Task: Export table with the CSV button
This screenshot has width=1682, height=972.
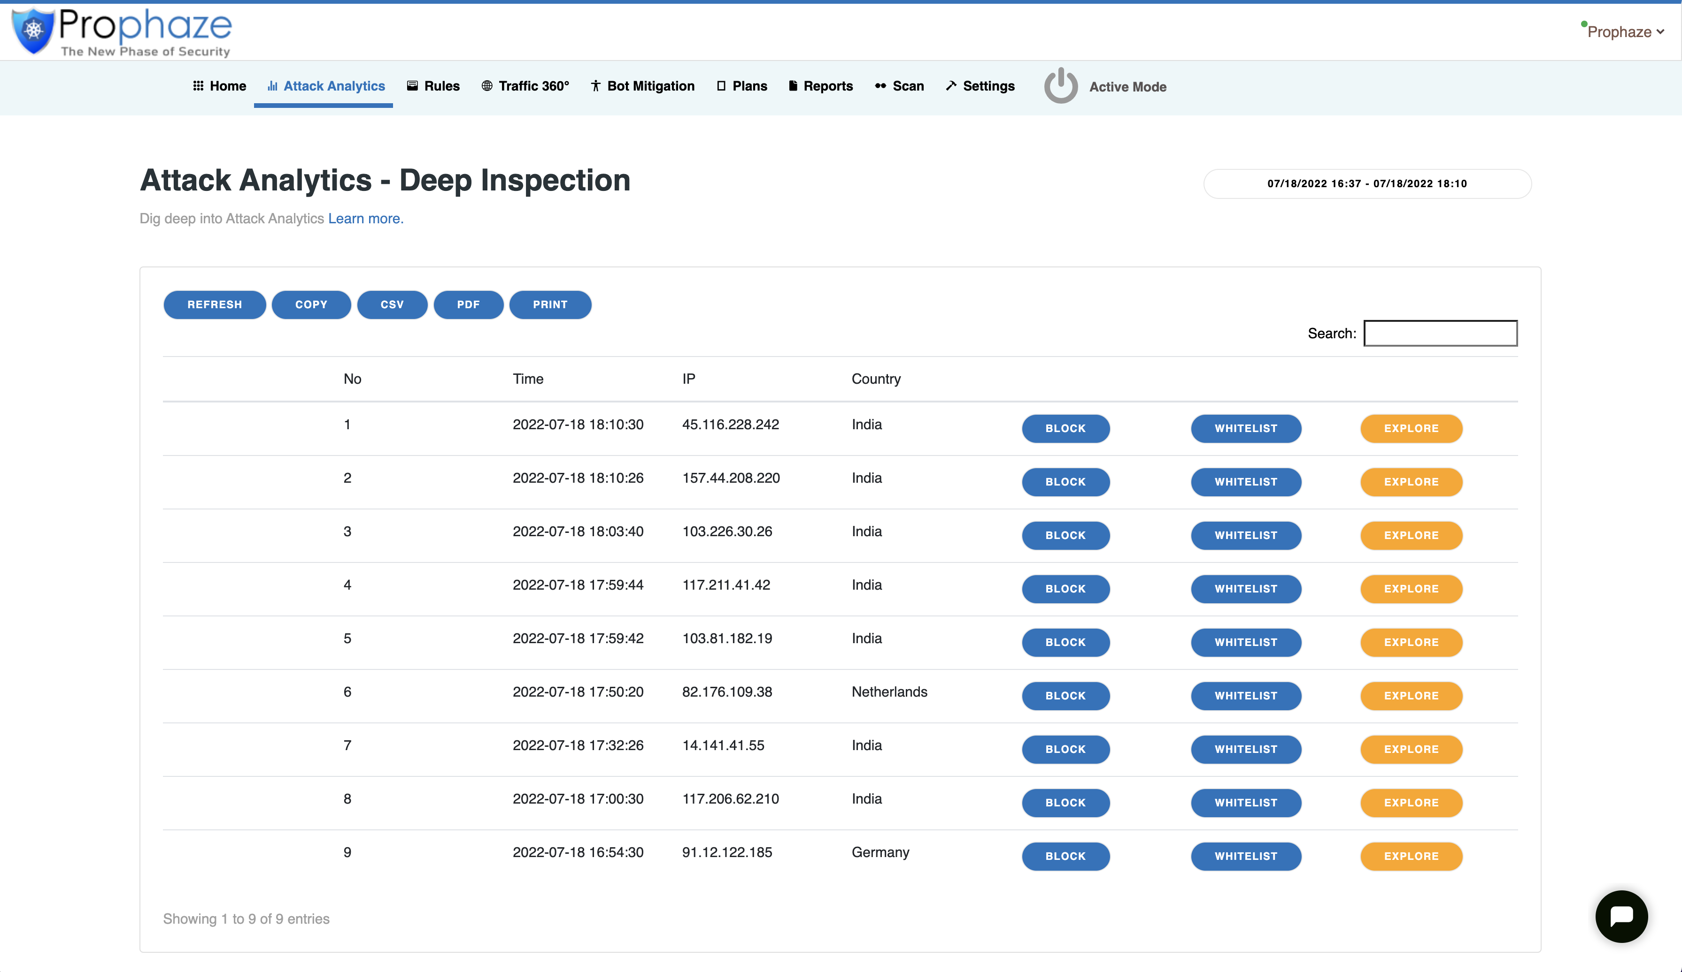Action: pos(392,304)
